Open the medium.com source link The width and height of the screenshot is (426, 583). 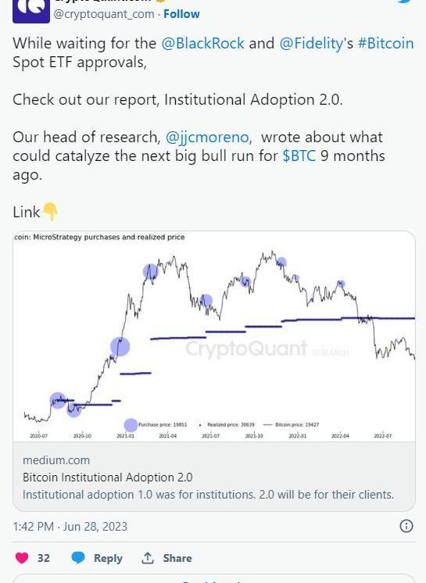pos(56,460)
